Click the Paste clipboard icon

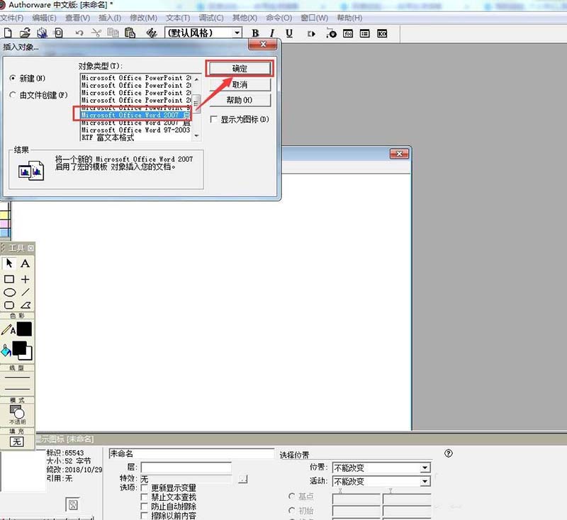click(x=130, y=33)
